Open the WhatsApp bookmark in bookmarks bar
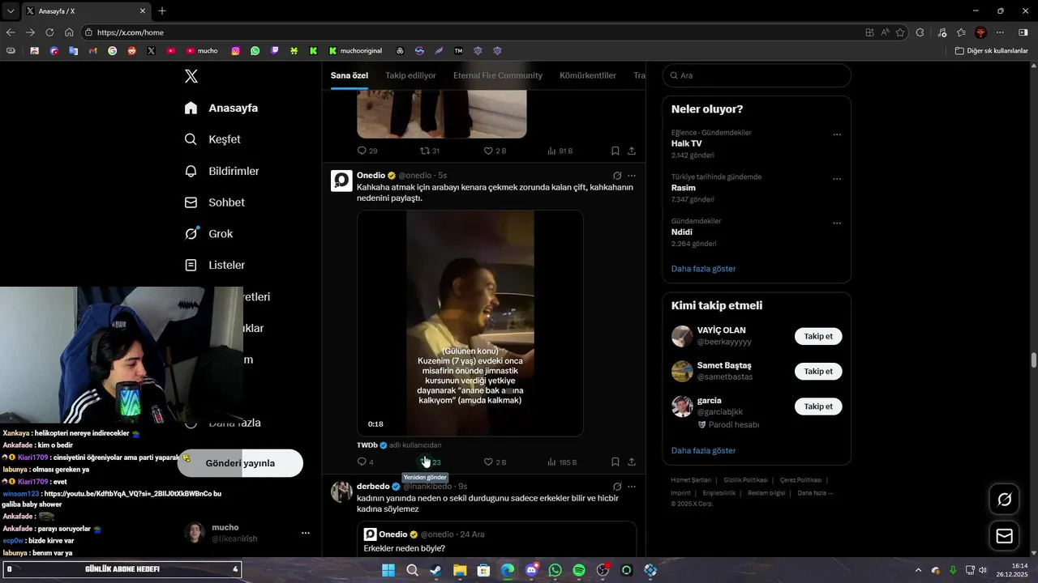The width and height of the screenshot is (1038, 583). click(x=255, y=50)
